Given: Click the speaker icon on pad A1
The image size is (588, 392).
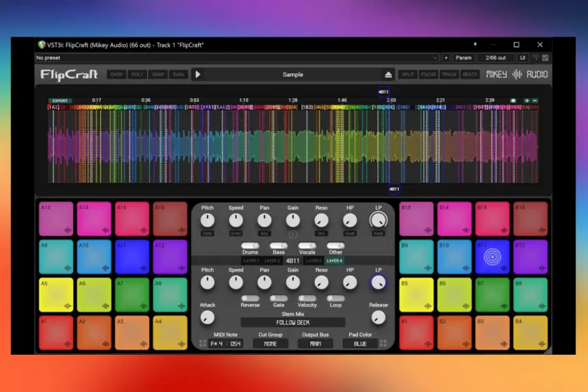Looking at the screenshot, I should 67,344.
